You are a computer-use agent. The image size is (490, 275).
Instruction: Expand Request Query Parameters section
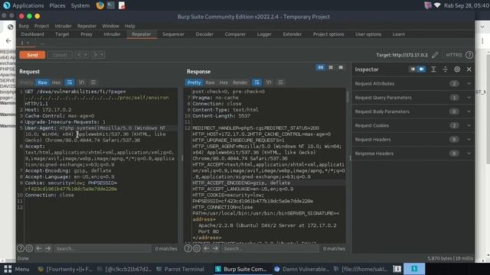click(413, 98)
